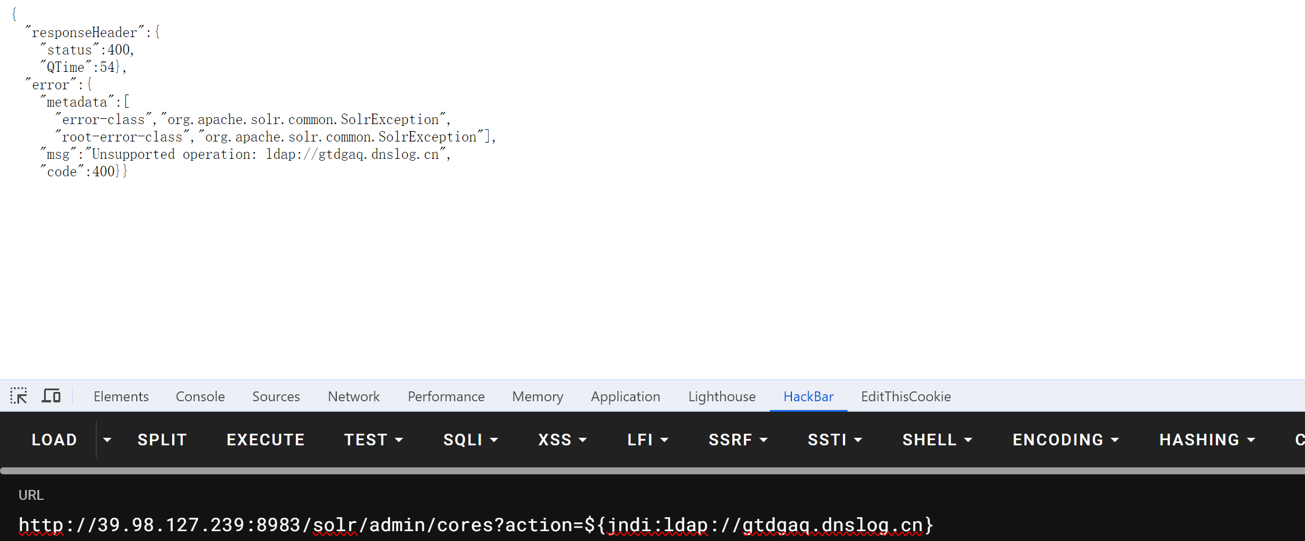Select the EditThisCookie tab
This screenshot has height=541, width=1305.
pos(906,397)
